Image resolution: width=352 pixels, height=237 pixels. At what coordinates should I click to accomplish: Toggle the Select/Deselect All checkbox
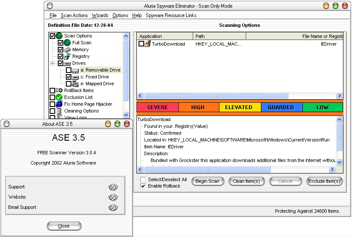[x=143, y=179]
